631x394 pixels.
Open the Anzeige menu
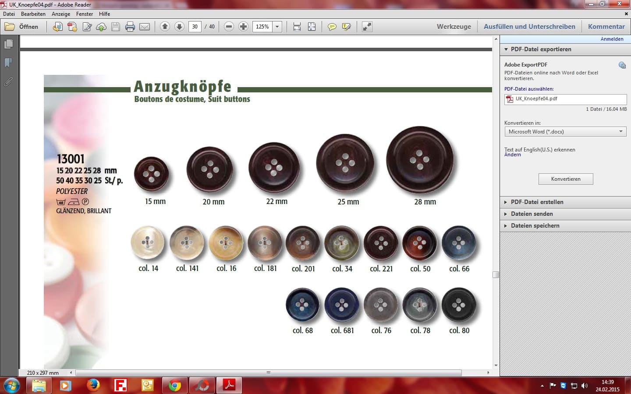coord(61,14)
